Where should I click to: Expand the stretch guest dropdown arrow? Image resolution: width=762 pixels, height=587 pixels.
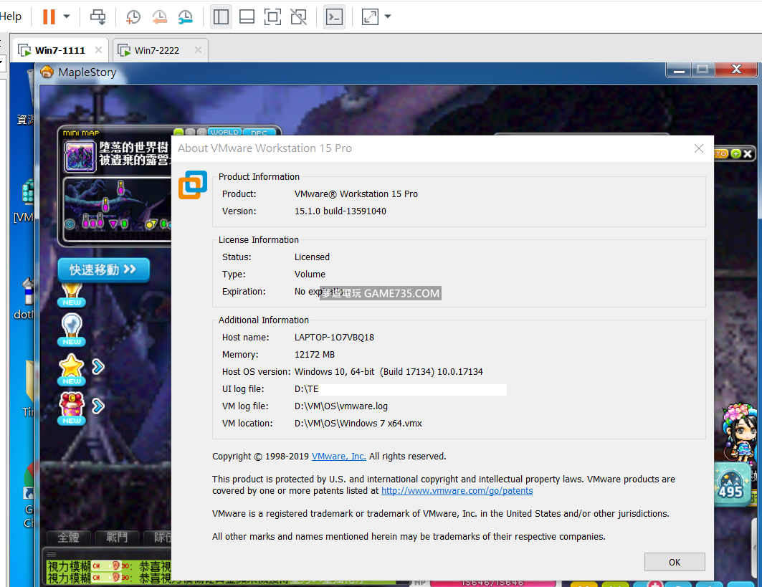[x=388, y=16]
